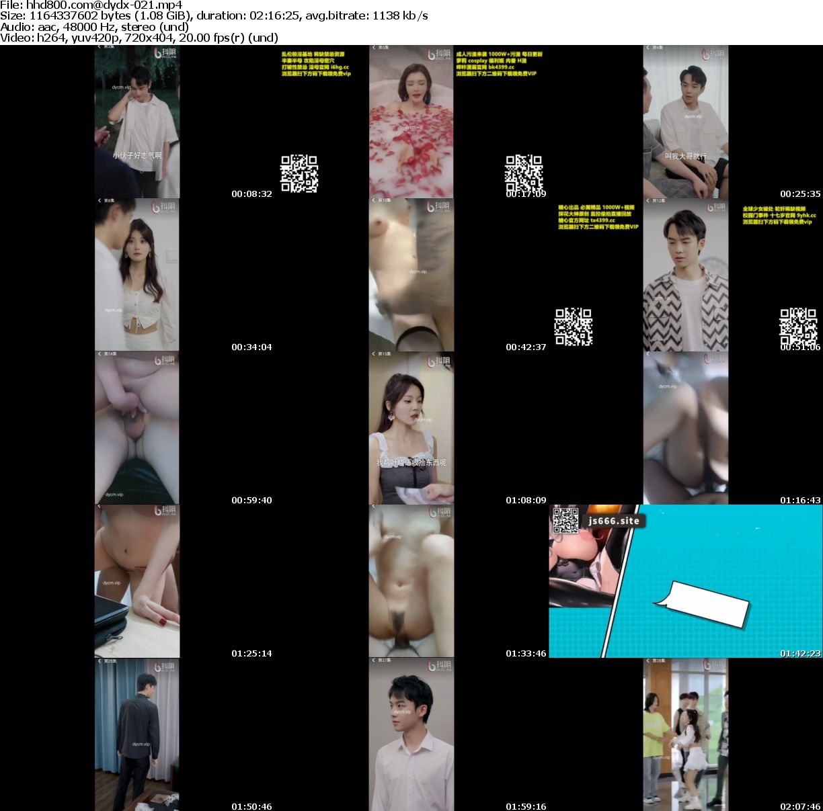Screen dimensions: 823x811
Task: Click the back arrow in the 00:08:32 frame
Action: coord(100,47)
